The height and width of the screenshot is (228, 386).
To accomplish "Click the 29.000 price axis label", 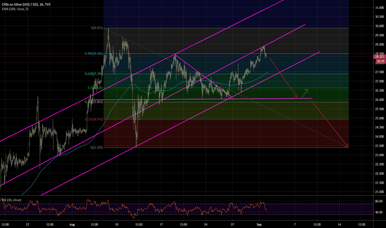I will (380, 45).
